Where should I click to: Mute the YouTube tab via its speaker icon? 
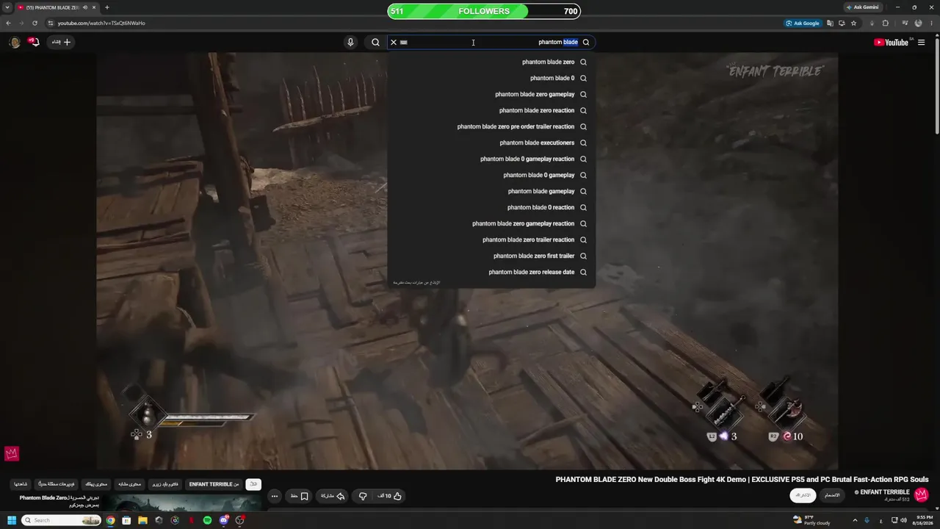(84, 7)
